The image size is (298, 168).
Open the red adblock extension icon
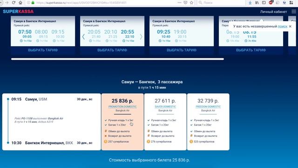click(271, 2)
